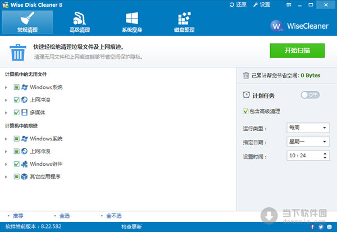
Task: Open the 常规清理 broom tab
Action: 28,22
